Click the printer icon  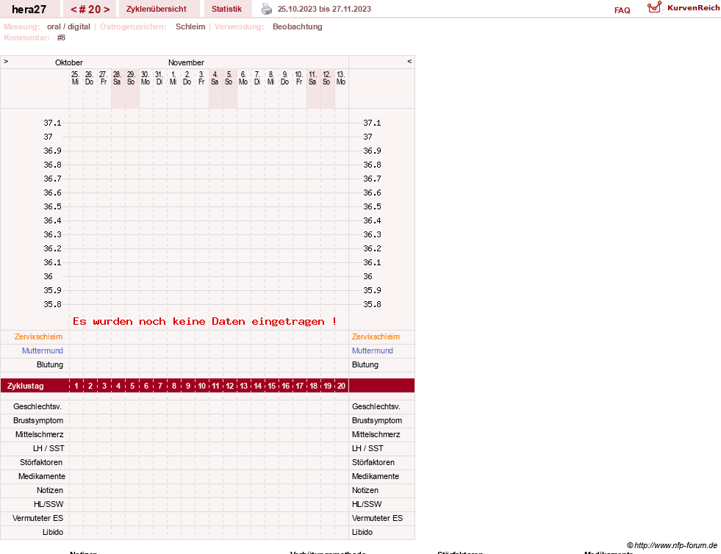pyautogui.click(x=267, y=9)
